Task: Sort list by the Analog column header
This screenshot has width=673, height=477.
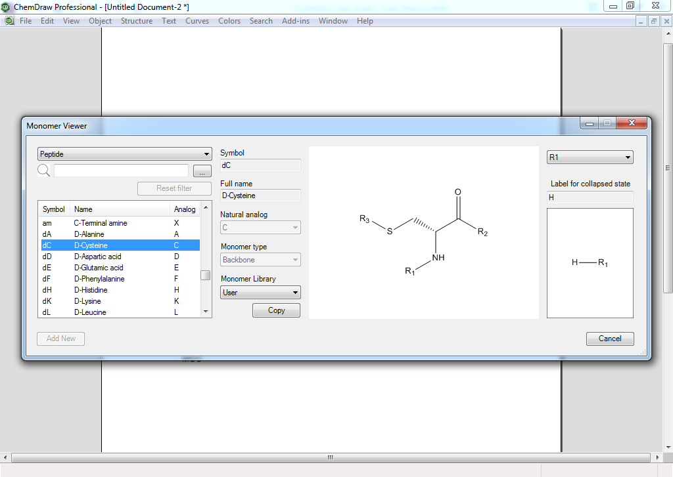Action: 185,209
